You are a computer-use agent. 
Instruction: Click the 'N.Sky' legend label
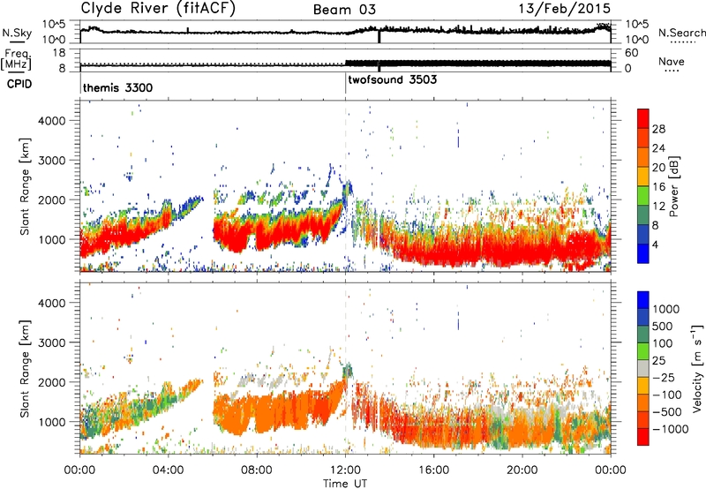(17, 33)
